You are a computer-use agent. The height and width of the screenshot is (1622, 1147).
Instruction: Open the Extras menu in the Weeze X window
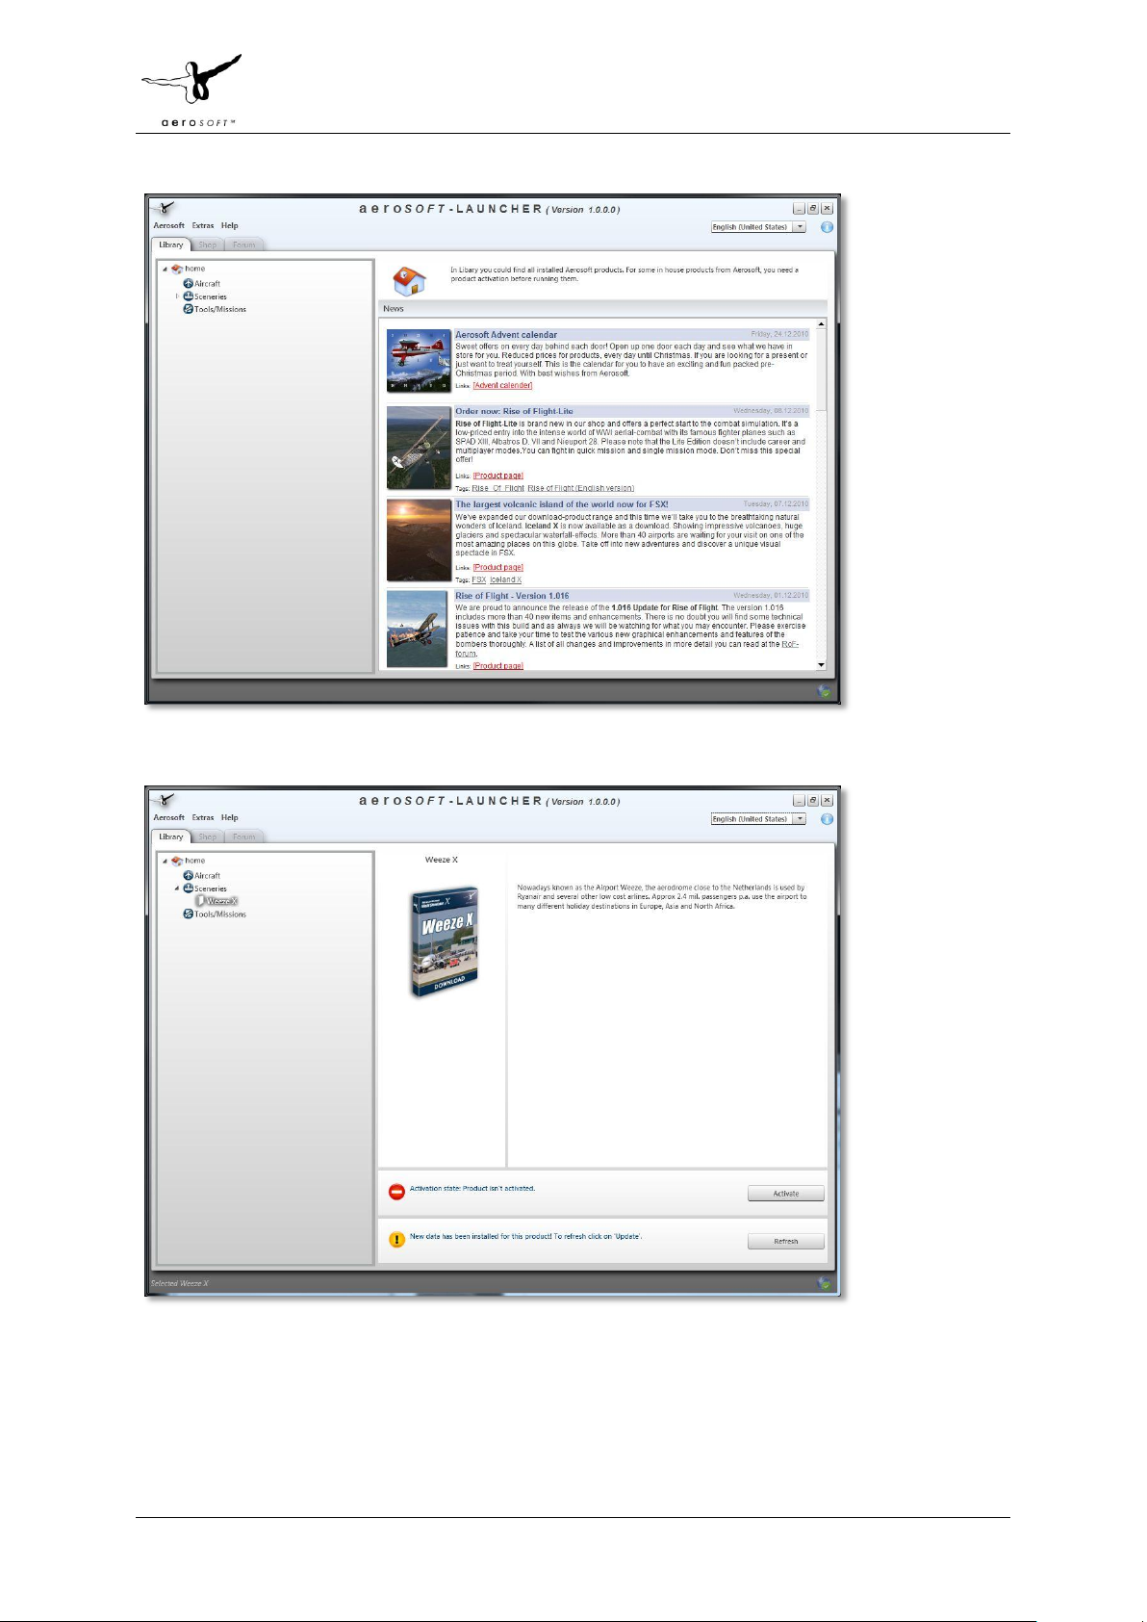[x=203, y=817]
